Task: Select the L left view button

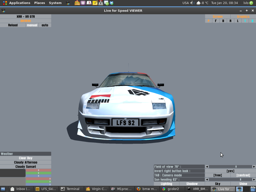Action: (238, 21)
